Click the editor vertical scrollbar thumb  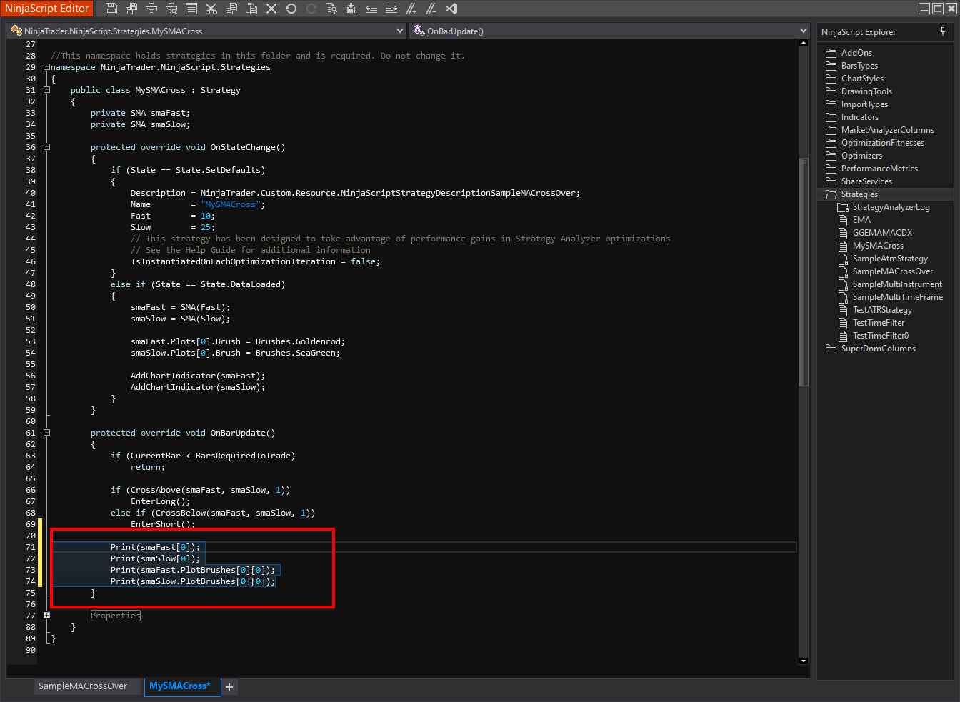coord(804,271)
